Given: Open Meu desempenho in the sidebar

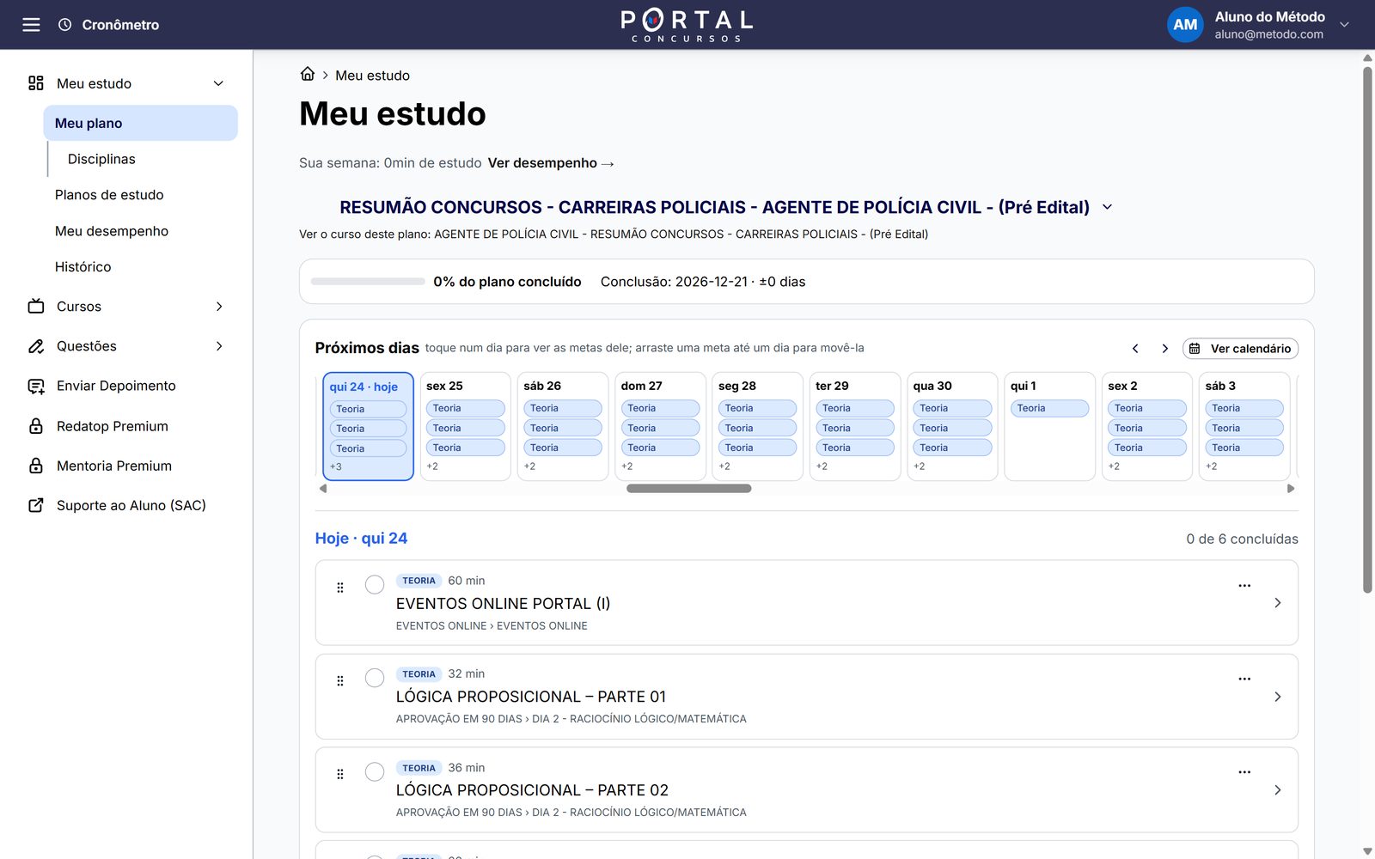Looking at the screenshot, I should tap(112, 231).
